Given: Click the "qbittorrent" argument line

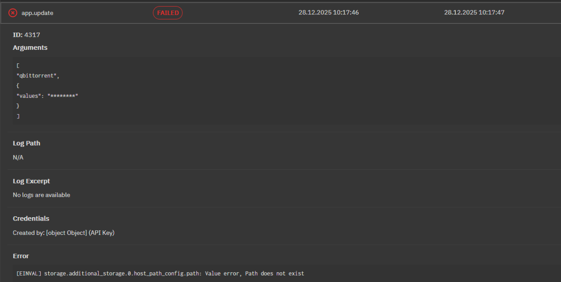Looking at the screenshot, I should coord(38,76).
